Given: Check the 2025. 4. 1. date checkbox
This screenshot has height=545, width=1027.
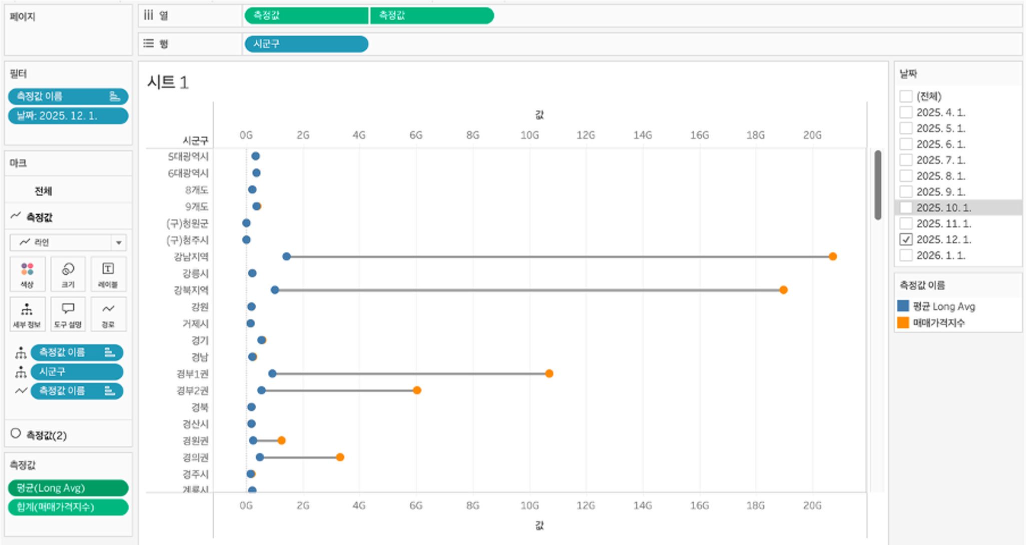Looking at the screenshot, I should pos(906,112).
